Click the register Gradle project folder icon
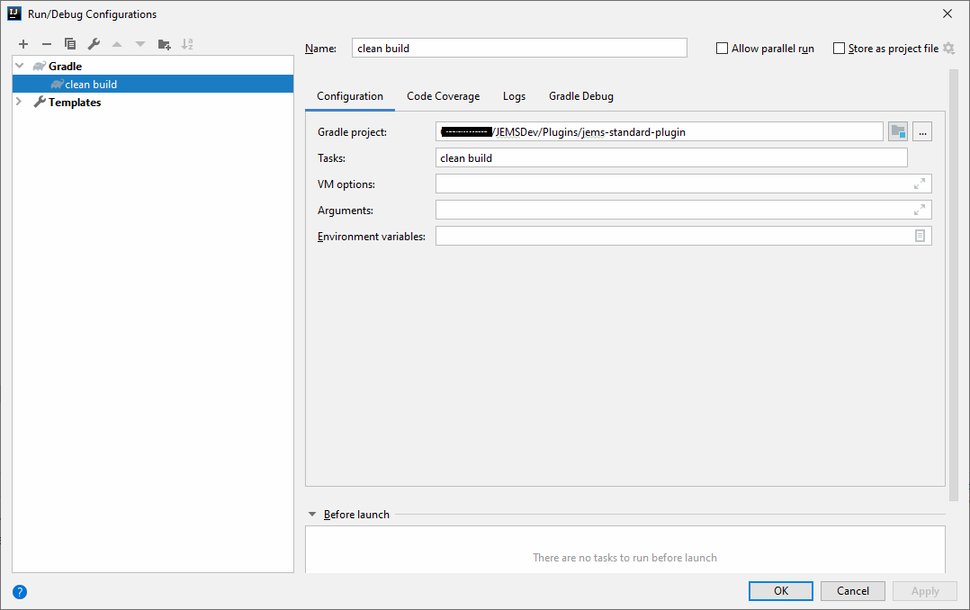The height and width of the screenshot is (610, 970). click(897, 132)
